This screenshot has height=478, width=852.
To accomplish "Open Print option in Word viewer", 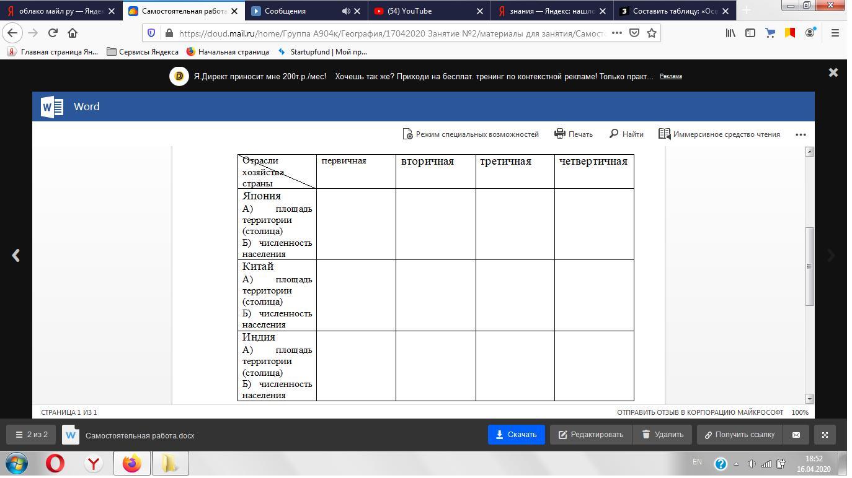I will click(x=574, y=134).
